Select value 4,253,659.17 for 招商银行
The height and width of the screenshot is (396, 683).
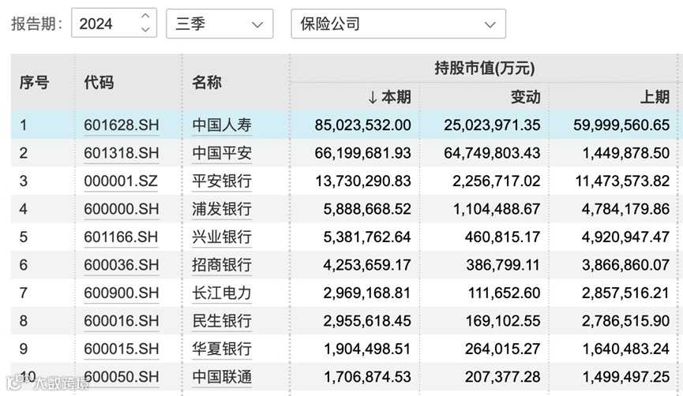(x=367, y=265)
